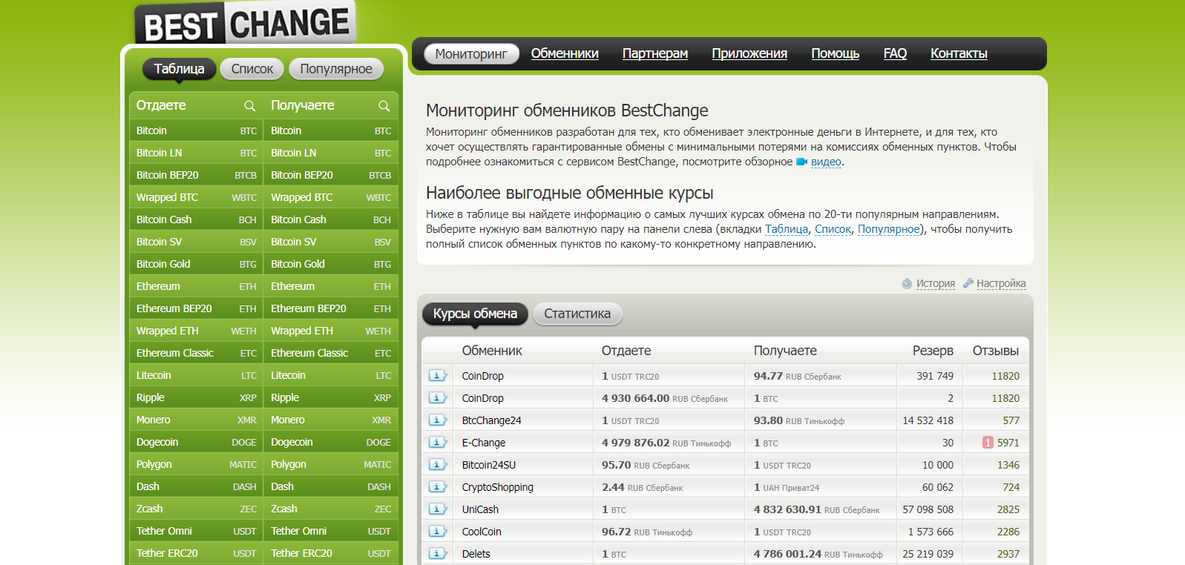
Task: Open info icon for Bitcoin24SU row
Action: [438, 465]
